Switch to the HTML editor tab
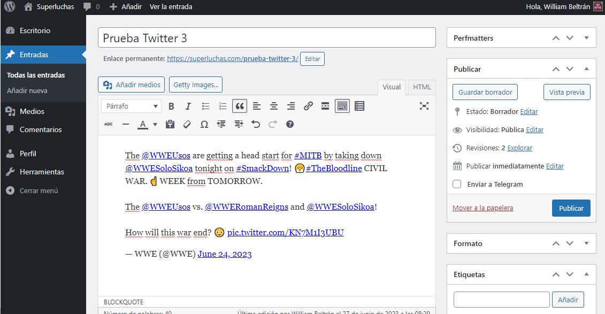The width and height of the screenshot is (605, 314). click(422, 87)
